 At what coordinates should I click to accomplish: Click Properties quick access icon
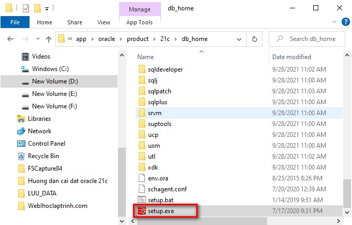(26, 8)
